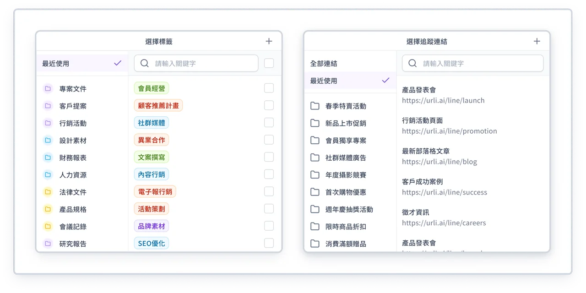Toggle the select-all checkbox next to tag search
Viewport: 586px width, 293px height.
[x=269, y=63]
